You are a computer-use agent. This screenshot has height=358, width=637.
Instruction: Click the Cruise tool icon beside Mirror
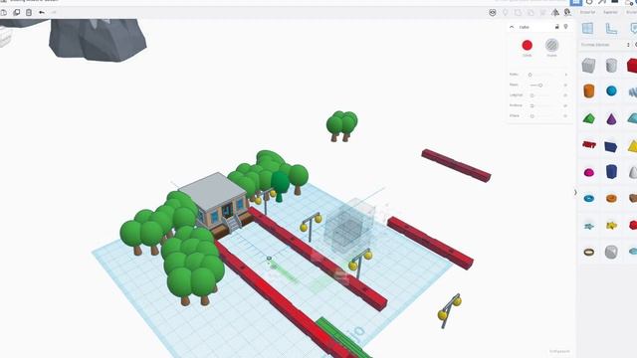567,13
